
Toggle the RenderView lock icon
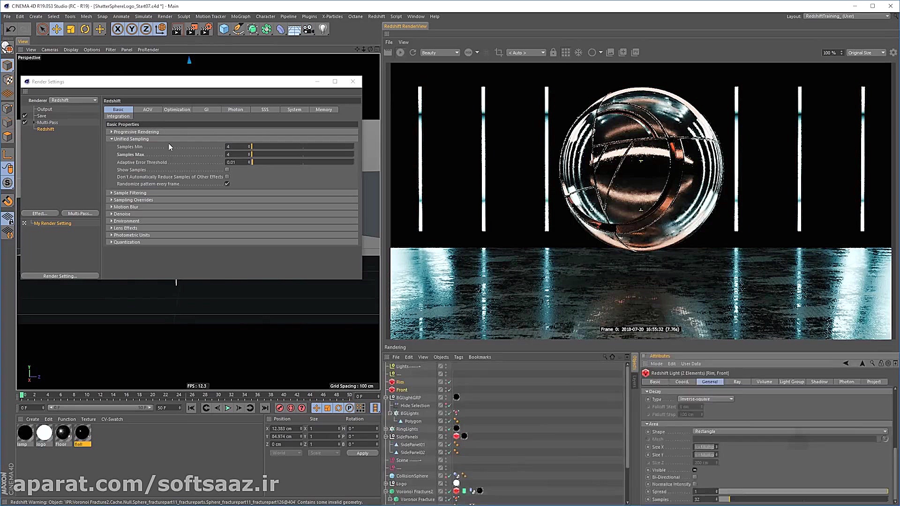click(553, 52)
